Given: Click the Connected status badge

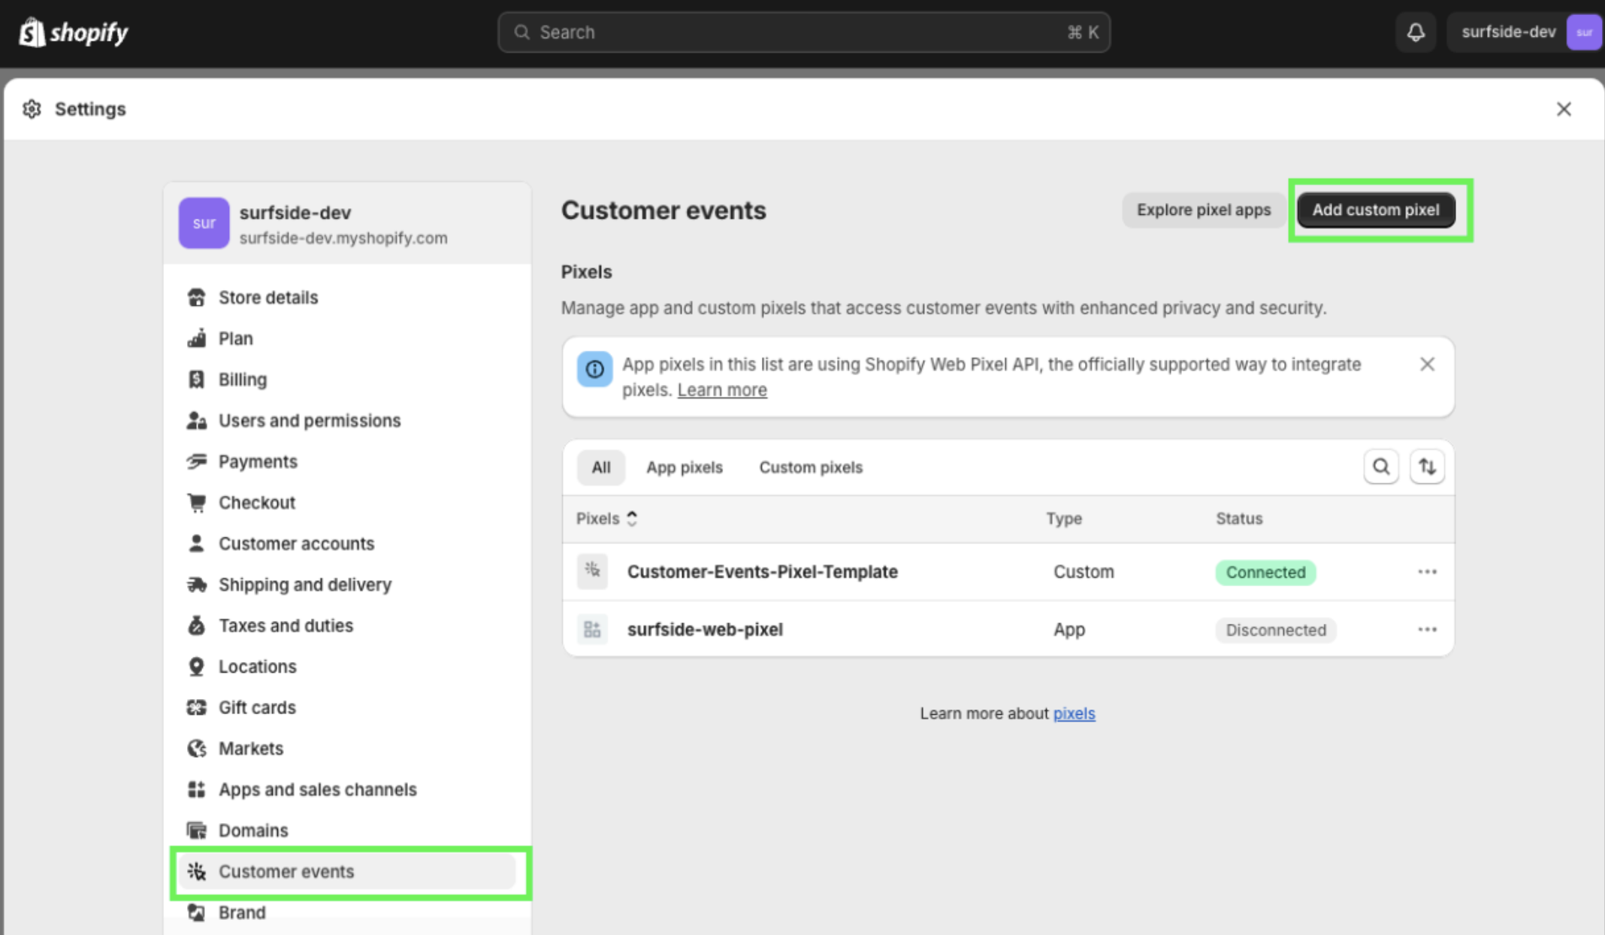Looking at the screenshot, I should click(1265, 572).
